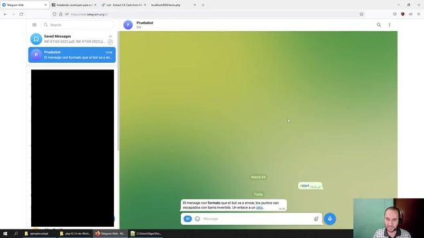The width and height of the screenshot is (424, 238).
Task: Open Windows taskbar search
Action: pyautogui.click(x=16, y=233)
